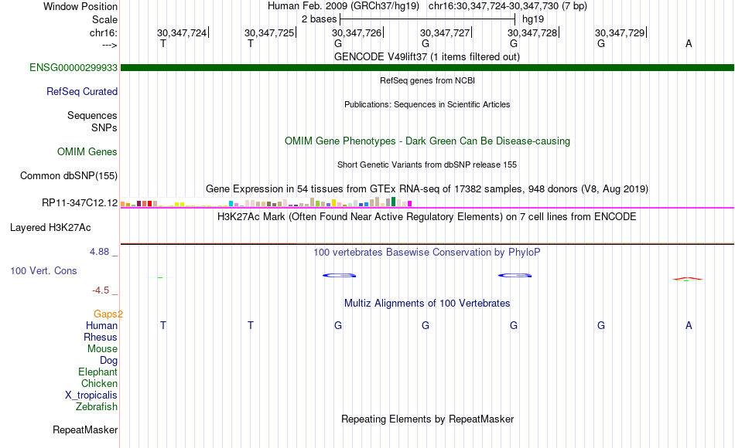Image resolution: width=735 pixels, height=448 pixels.
Task: Select the dark green GENCODE gene bar
Action: [x=427, y=67]
